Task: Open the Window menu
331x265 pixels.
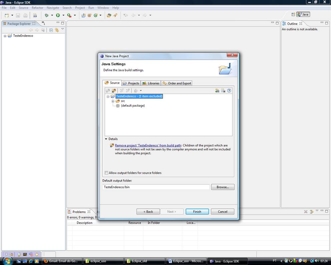Action: coord(103,8)
